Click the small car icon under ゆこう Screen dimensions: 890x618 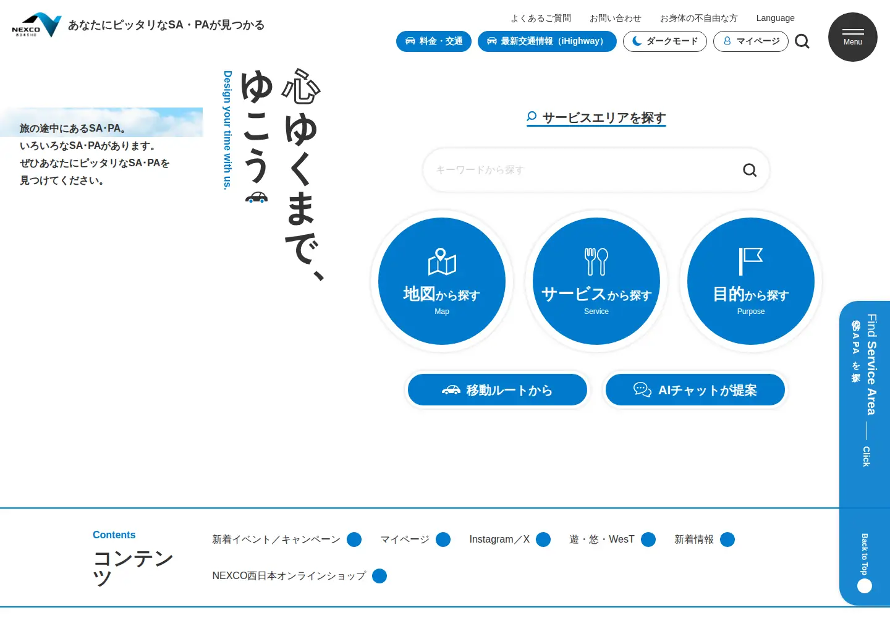click(x=256, y=197)
